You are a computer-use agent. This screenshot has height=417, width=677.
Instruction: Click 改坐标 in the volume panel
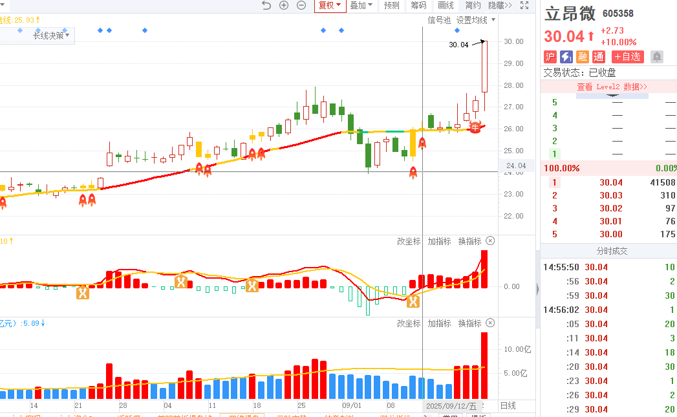(409, 323)
